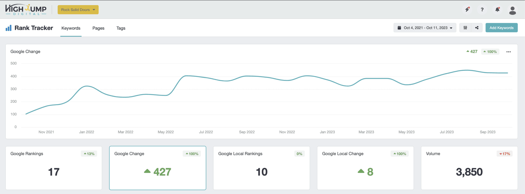Select the Volume card showing 3,850
Image resolution: width=525 pixels, height=194 pixels.
tap(469, 168)
